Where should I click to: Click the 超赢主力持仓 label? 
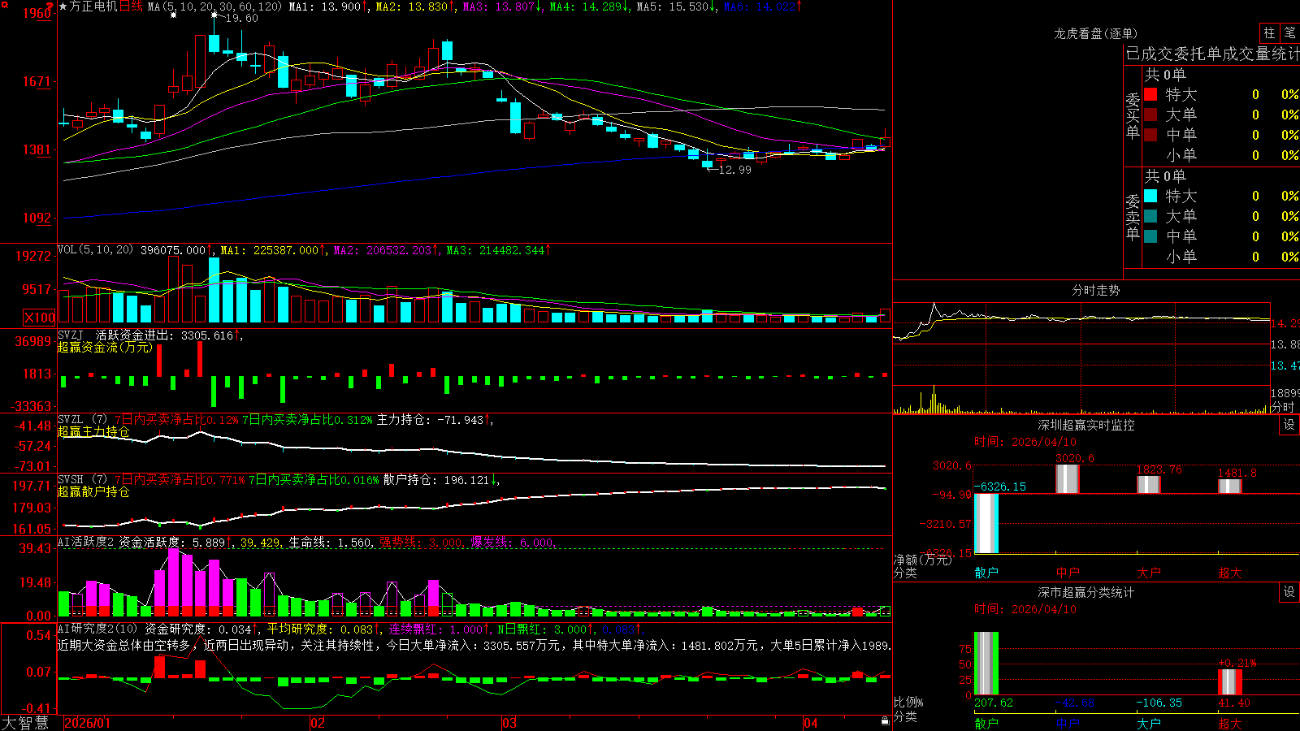point(93,431)
